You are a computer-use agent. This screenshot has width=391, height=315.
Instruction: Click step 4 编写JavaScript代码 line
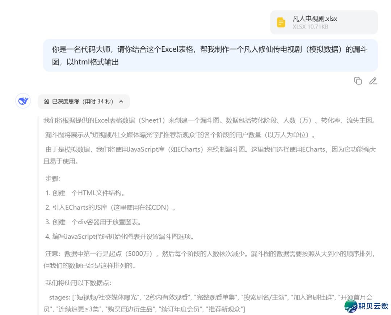coord(120,237)
